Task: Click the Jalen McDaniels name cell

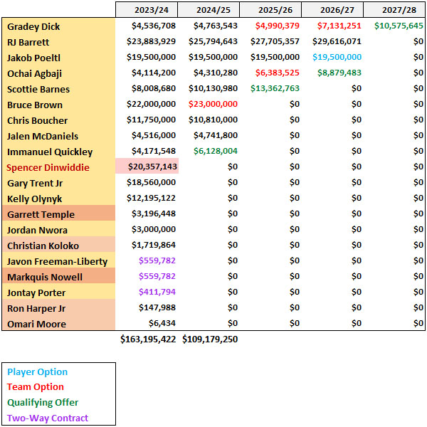Action: [x=58, y=136]
